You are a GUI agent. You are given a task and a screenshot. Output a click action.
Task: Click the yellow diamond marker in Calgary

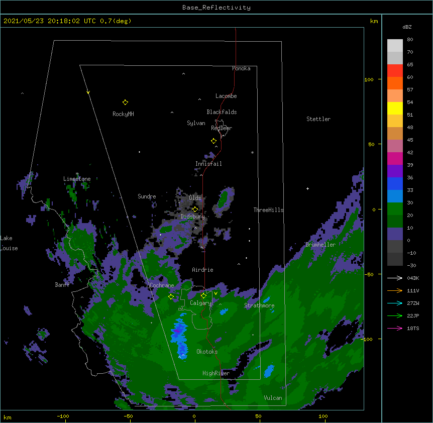tap(203, 296)
